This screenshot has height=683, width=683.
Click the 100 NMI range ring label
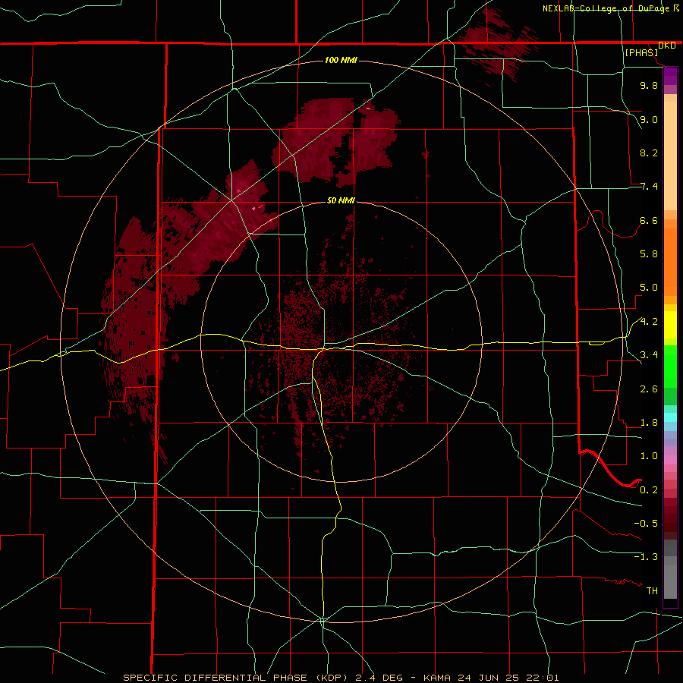point(341,60)
